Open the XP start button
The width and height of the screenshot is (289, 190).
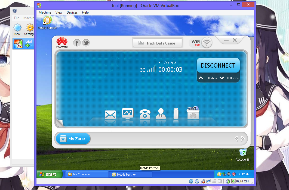click(x=50, y=174)
